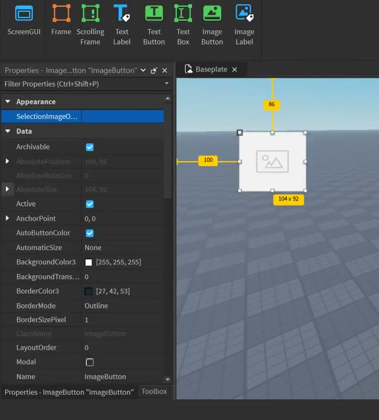Screen dimensions: 379x420
Task: Insert a Text Button element
Action: 153,25
